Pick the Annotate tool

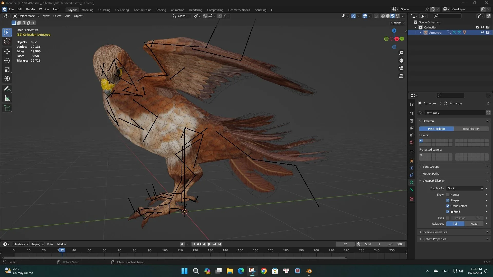tap(7, 89)
